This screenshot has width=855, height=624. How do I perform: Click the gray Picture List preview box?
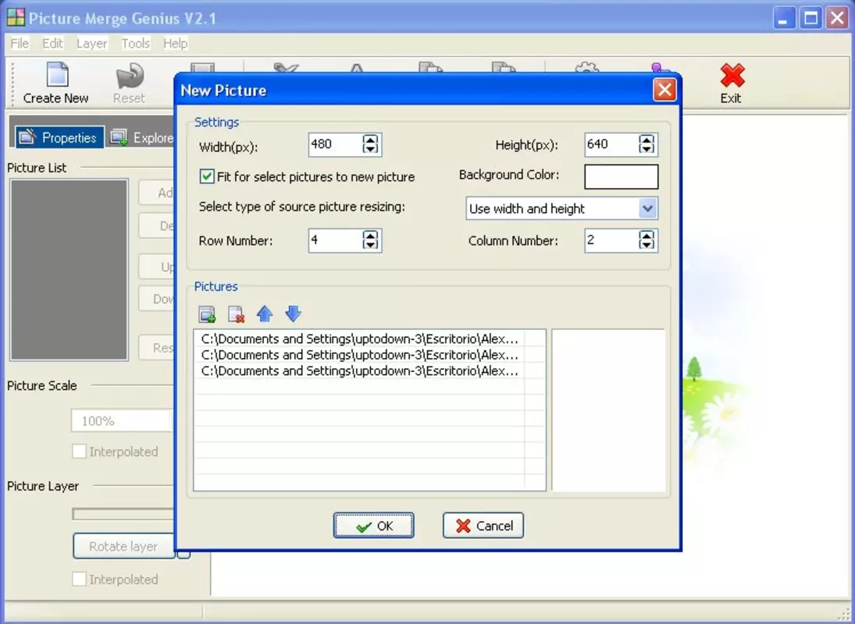[x=69, y=270]
